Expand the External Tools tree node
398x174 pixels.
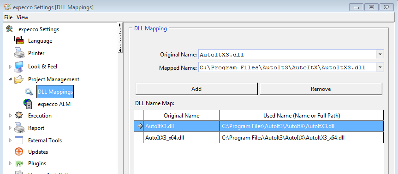[x=11, y=140]
